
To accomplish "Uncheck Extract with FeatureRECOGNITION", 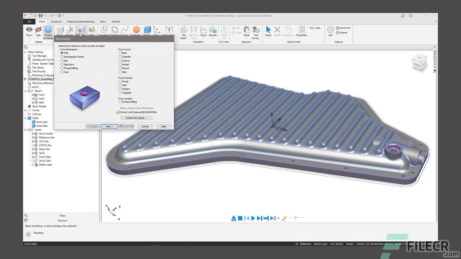I will coord(118,112).
